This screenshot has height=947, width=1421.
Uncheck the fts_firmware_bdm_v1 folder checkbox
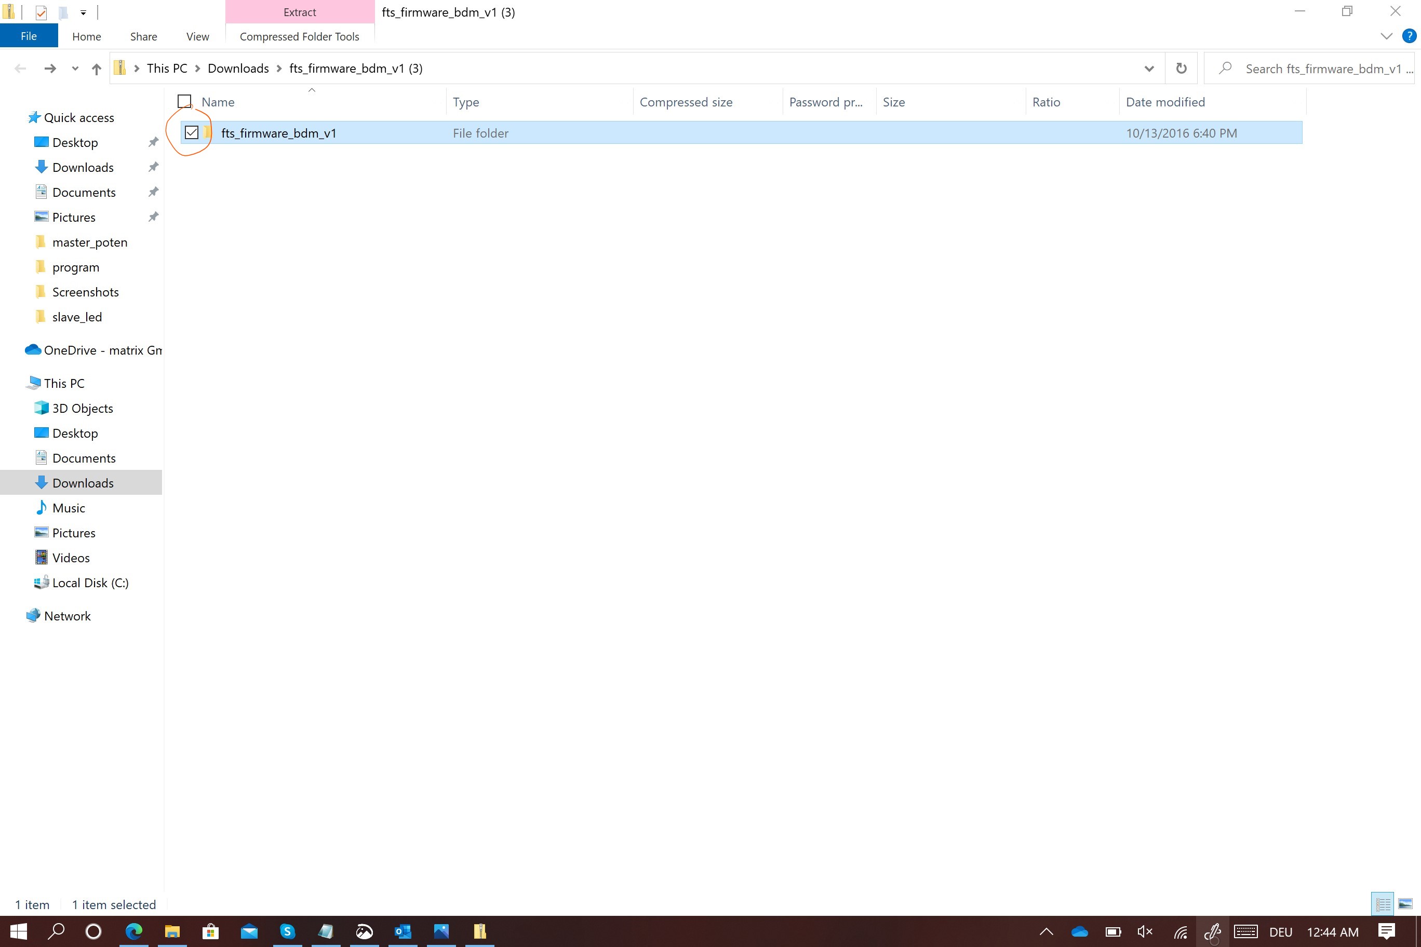tap(192, 132)
